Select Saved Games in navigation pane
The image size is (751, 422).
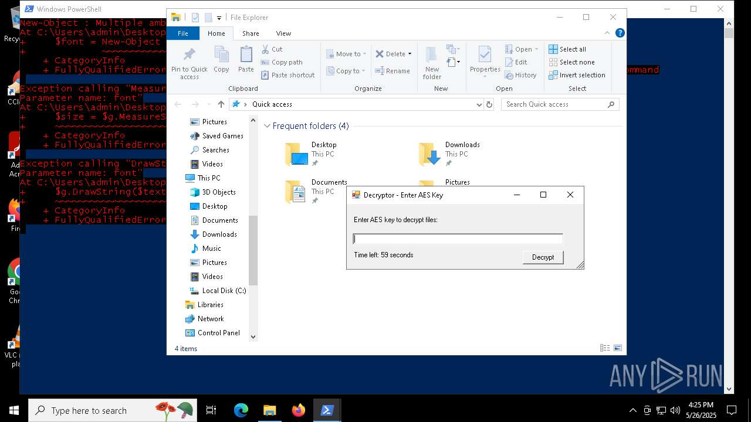tap(216, 136)
